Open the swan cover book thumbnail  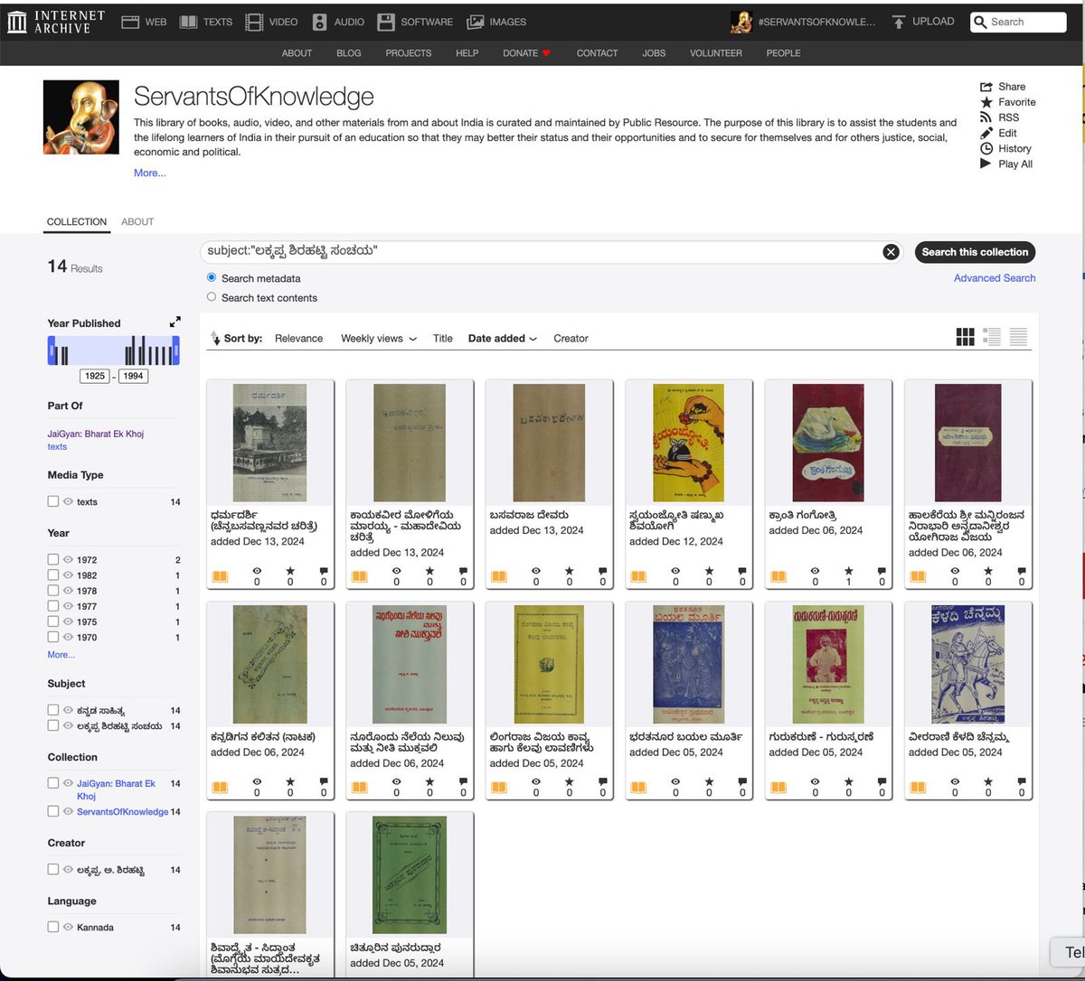pos(828,443)
